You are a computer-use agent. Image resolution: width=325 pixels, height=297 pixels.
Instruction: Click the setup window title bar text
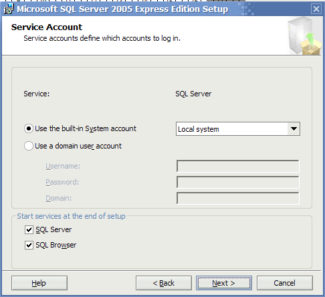click(x=122, y=9)
